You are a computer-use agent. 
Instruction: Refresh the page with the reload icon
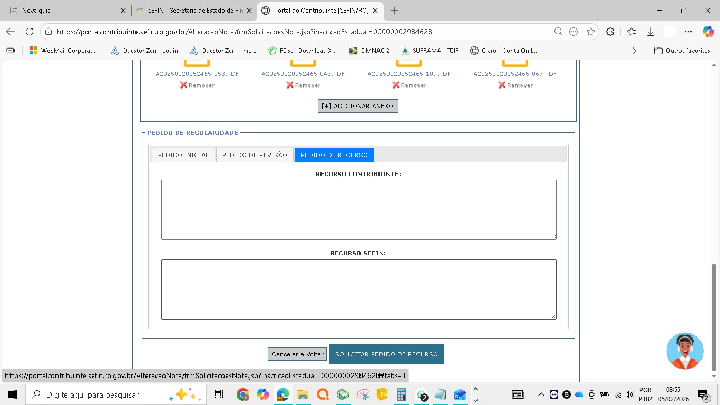(30, 32)
